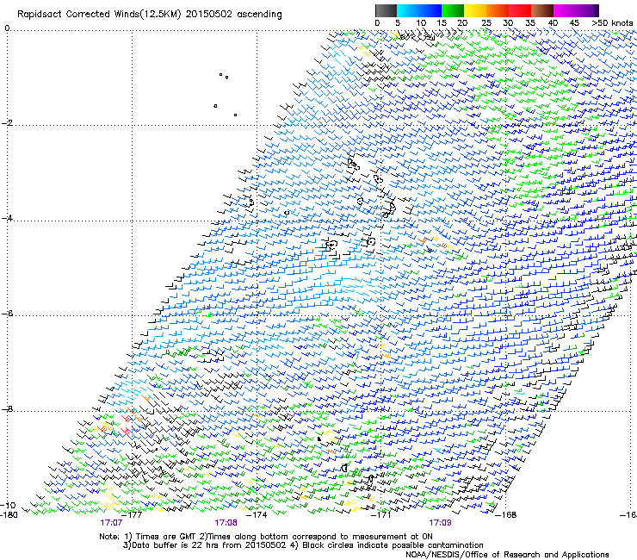Click the '>50 knots' legend label
The image size is (637, 560).
pos(612,23)
